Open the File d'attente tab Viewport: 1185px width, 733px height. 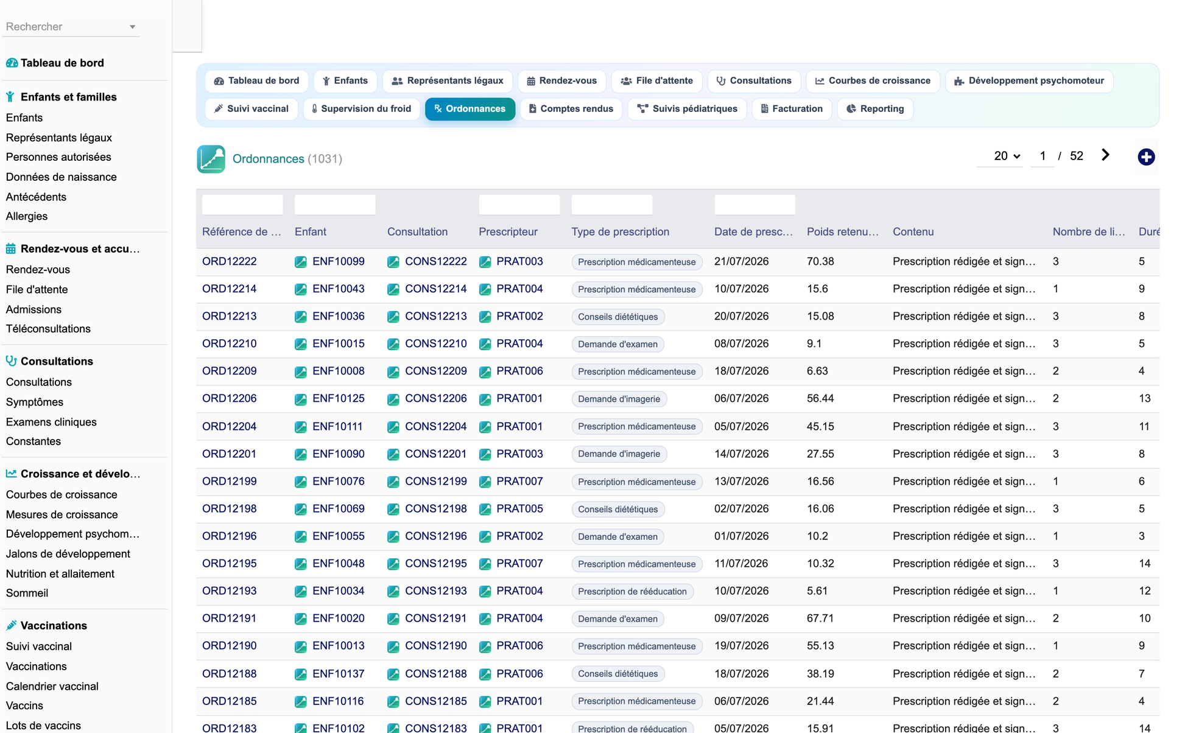656,81
